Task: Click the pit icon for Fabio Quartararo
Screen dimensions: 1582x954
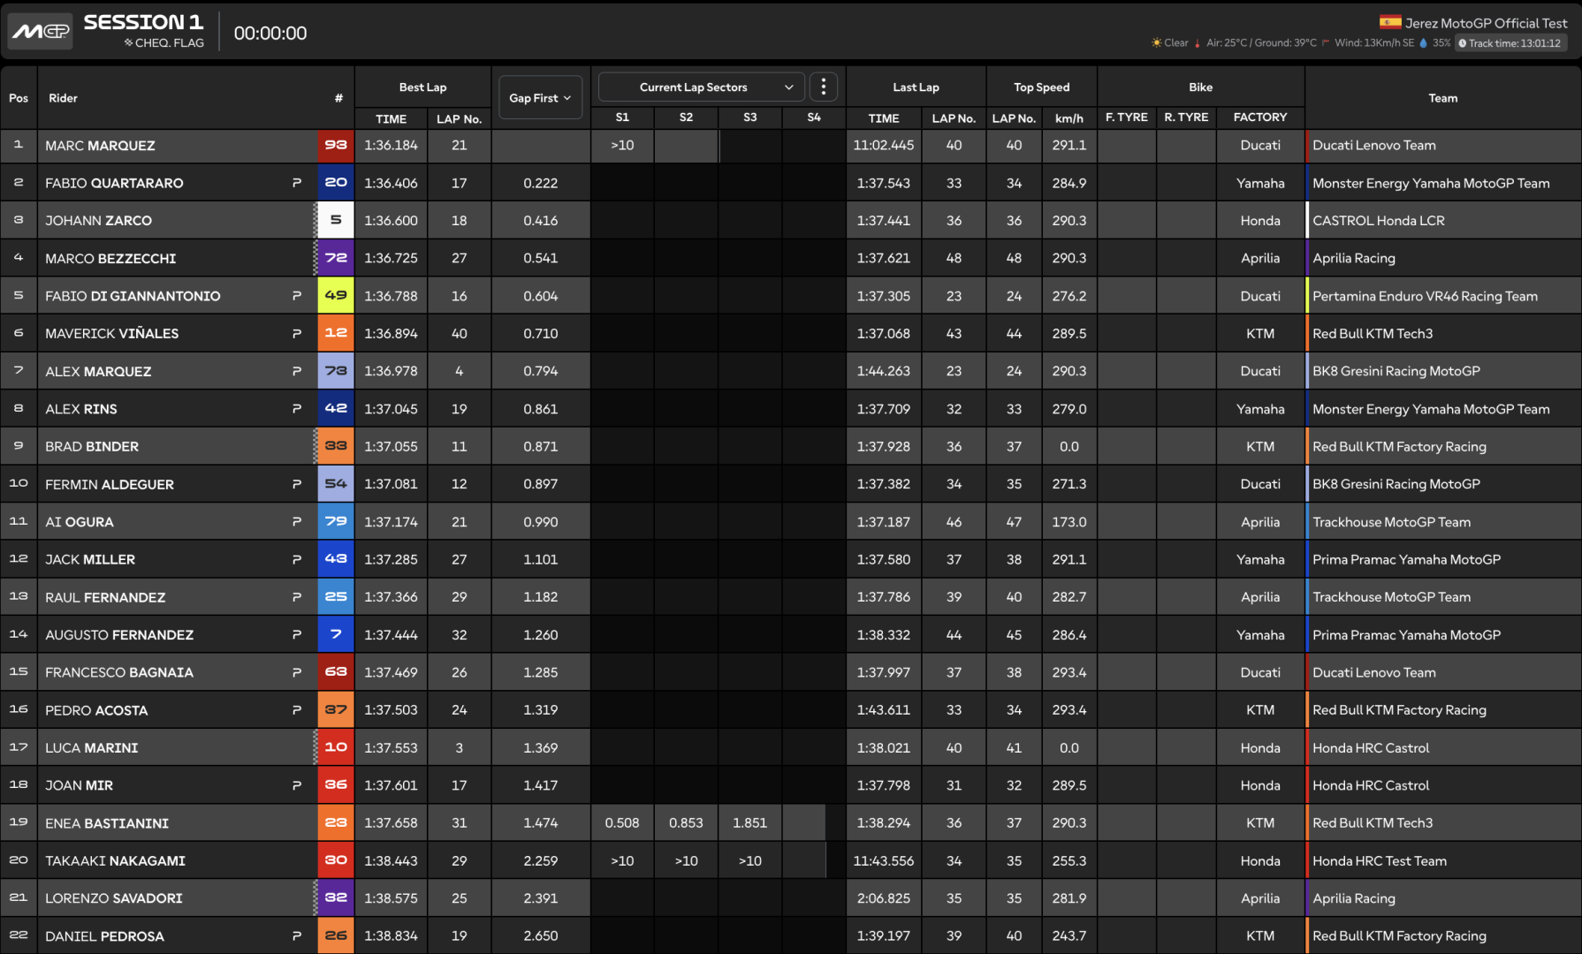Action: [297, 183]
